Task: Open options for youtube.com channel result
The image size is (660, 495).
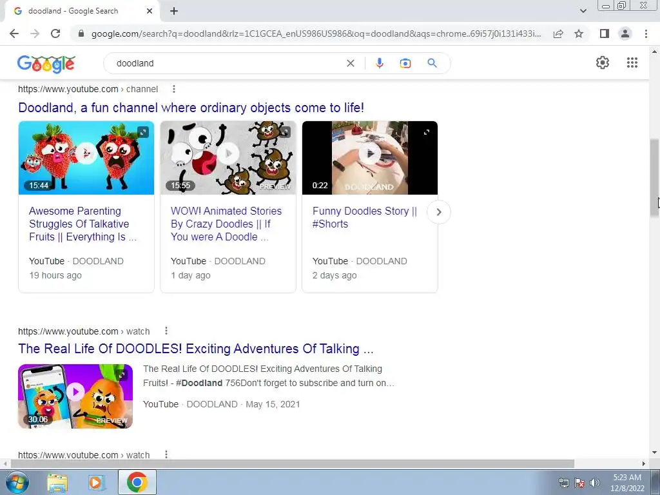Action: [x=174, y=89]
